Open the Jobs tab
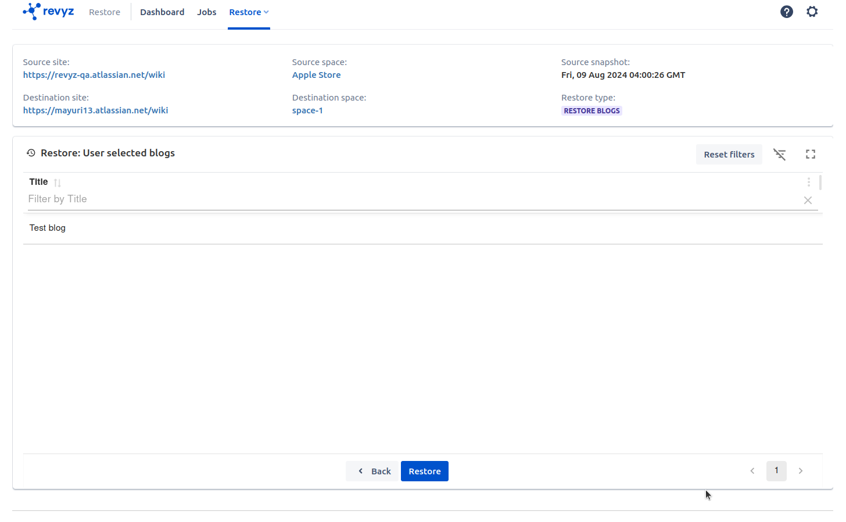Viewport: 846px width, 522px height. [x=206, y=12]
